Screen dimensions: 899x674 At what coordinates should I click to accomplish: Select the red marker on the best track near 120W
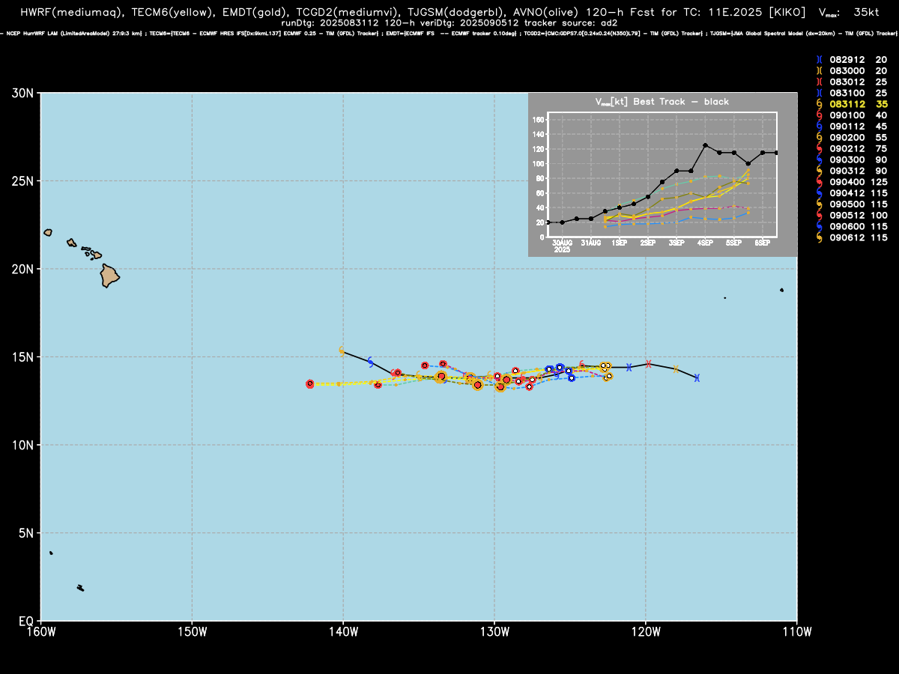point(649,364)
